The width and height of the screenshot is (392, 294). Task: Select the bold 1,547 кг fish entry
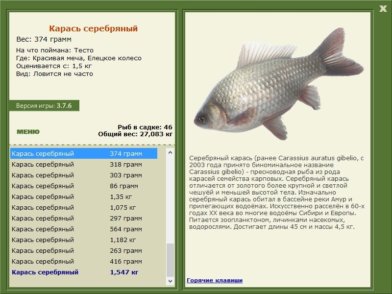[x=83, y=272]
